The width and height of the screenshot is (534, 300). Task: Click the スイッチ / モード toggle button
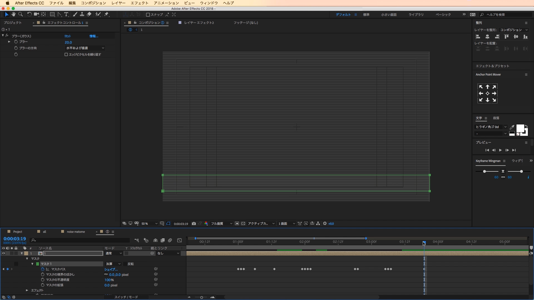pyautogui.click(x=126, y=297)
